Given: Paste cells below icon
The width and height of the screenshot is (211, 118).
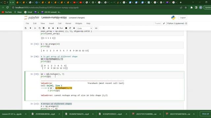Looking at the screenshot, I should coord(44,28).
